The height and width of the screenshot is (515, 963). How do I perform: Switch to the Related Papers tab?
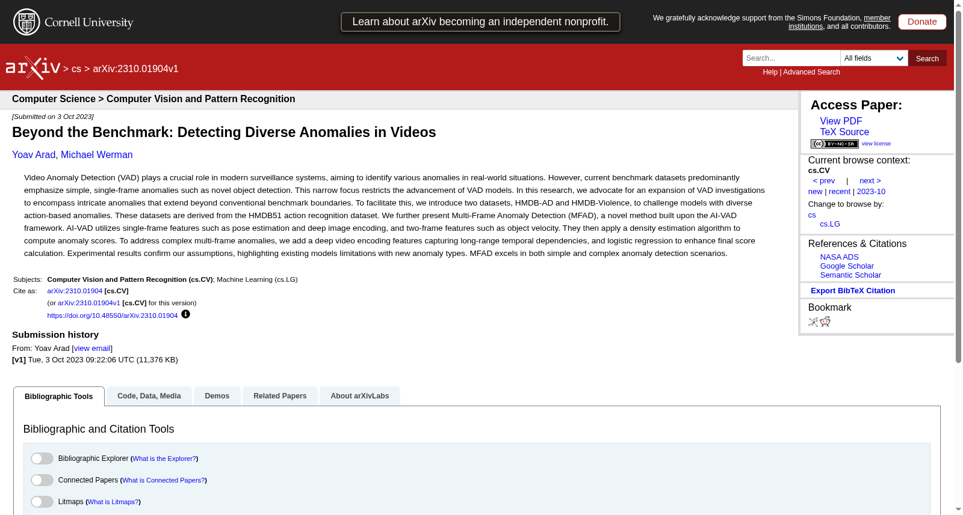pos(280,396)
